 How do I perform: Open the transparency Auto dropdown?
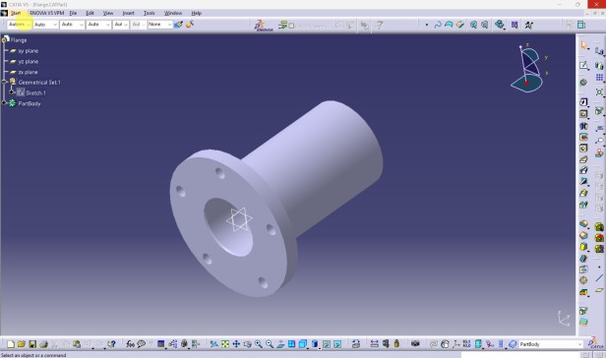coord(45,25)
